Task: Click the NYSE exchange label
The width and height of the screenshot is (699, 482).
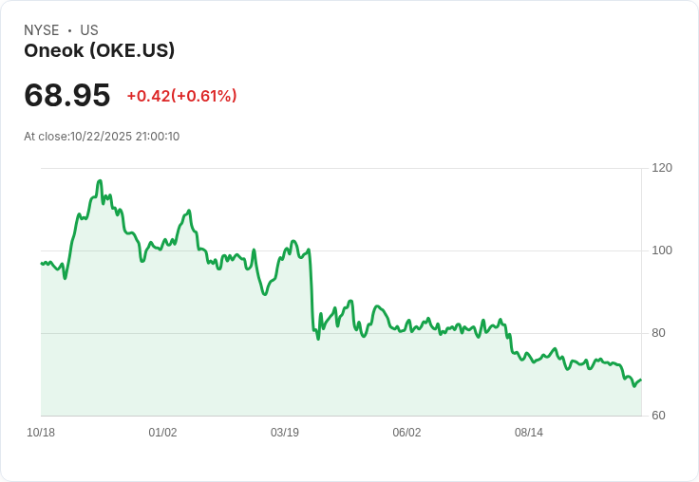Action: pos(42,30)
